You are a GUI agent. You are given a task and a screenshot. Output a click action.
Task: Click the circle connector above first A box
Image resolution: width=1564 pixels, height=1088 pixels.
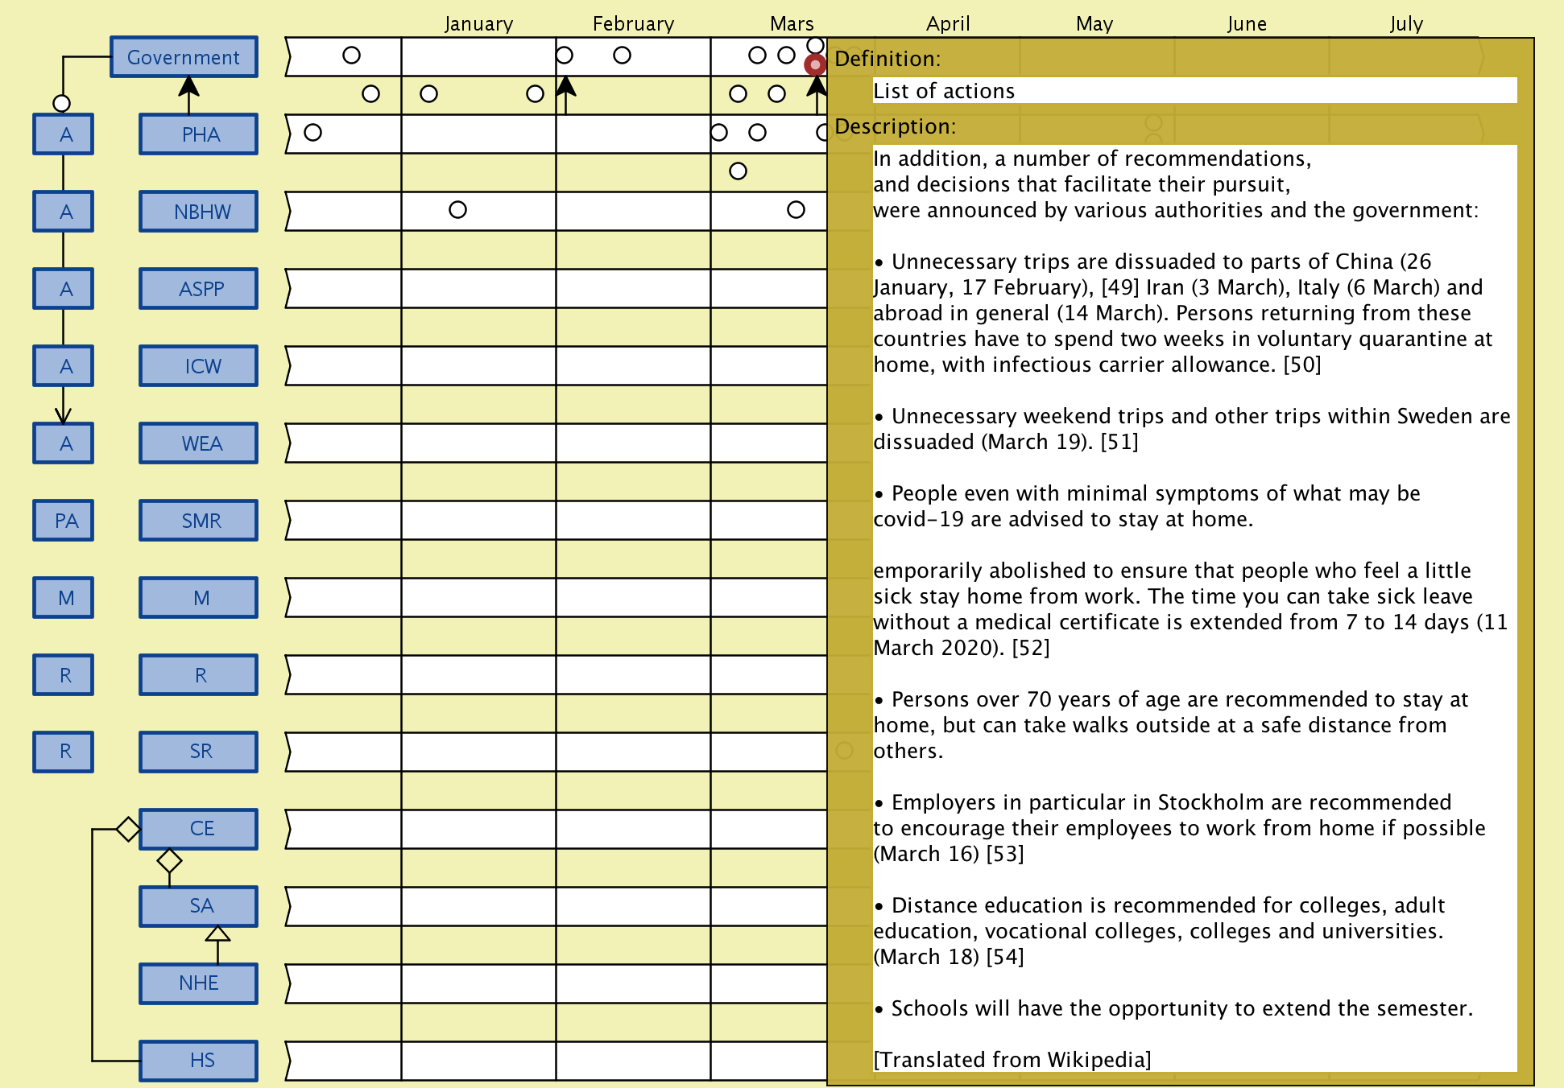pos(61,103)
